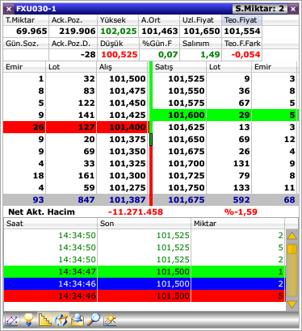The image size is (302, 331).
Task: Click the left X icon beside FXU030-1
Action: pyautogui.click(x=9, y=9)
